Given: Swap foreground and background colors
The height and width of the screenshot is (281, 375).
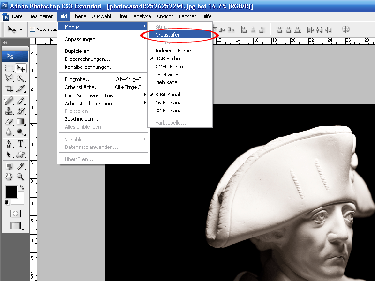Looking at the screenshot, I should (x=22, y=187).
